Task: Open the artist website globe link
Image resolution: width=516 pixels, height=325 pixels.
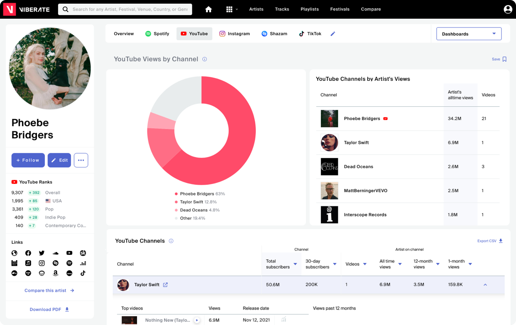Action: 15,253
